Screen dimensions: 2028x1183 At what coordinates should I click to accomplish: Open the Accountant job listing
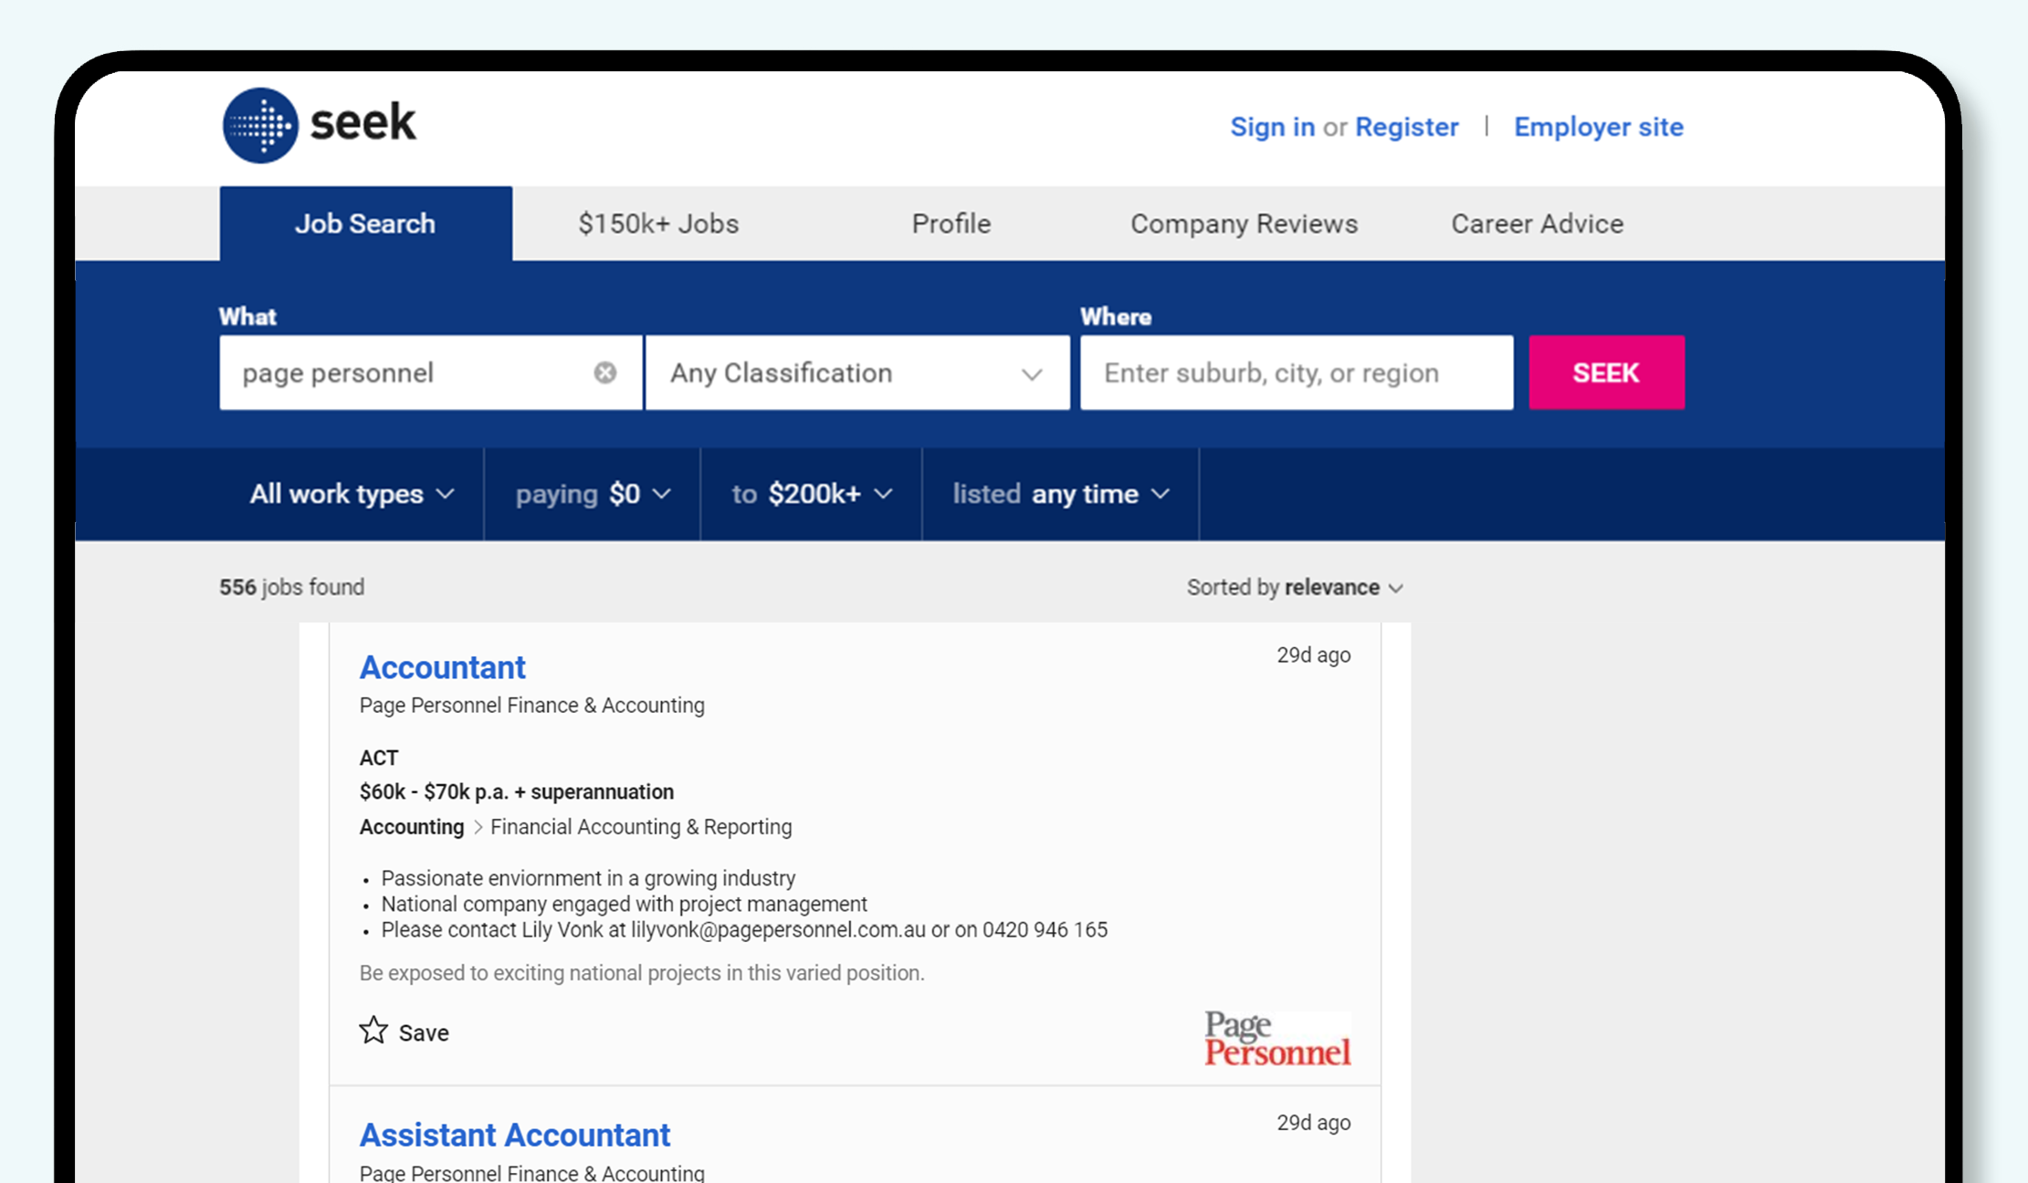(443, 667)
